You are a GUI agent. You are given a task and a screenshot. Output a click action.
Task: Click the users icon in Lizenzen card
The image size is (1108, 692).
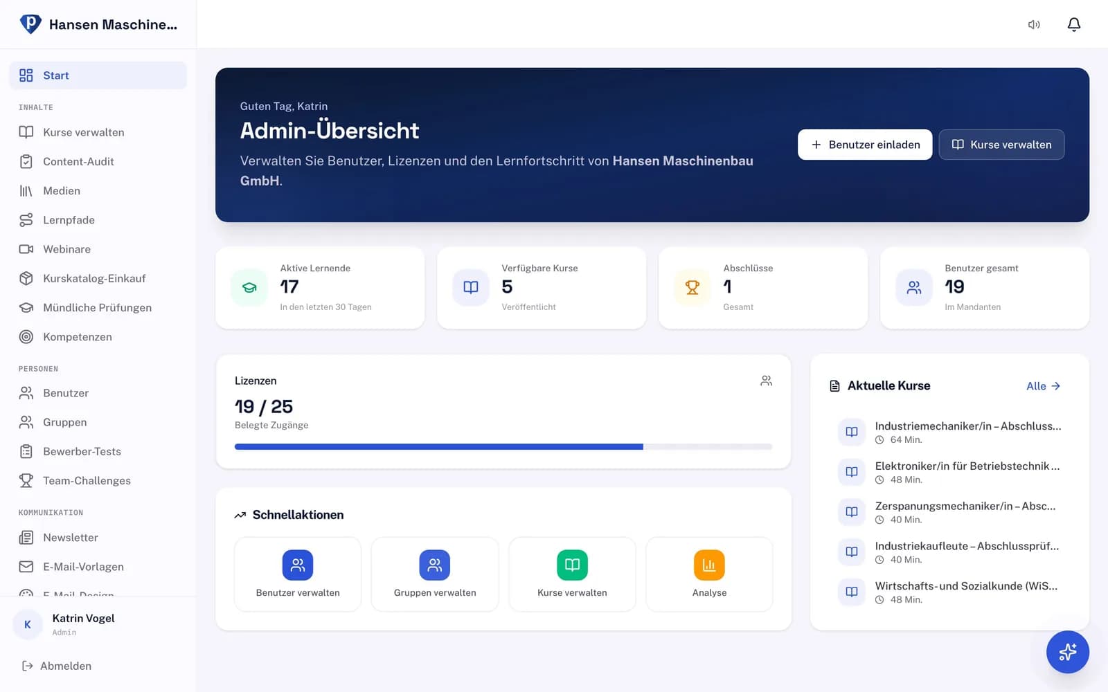766,381
